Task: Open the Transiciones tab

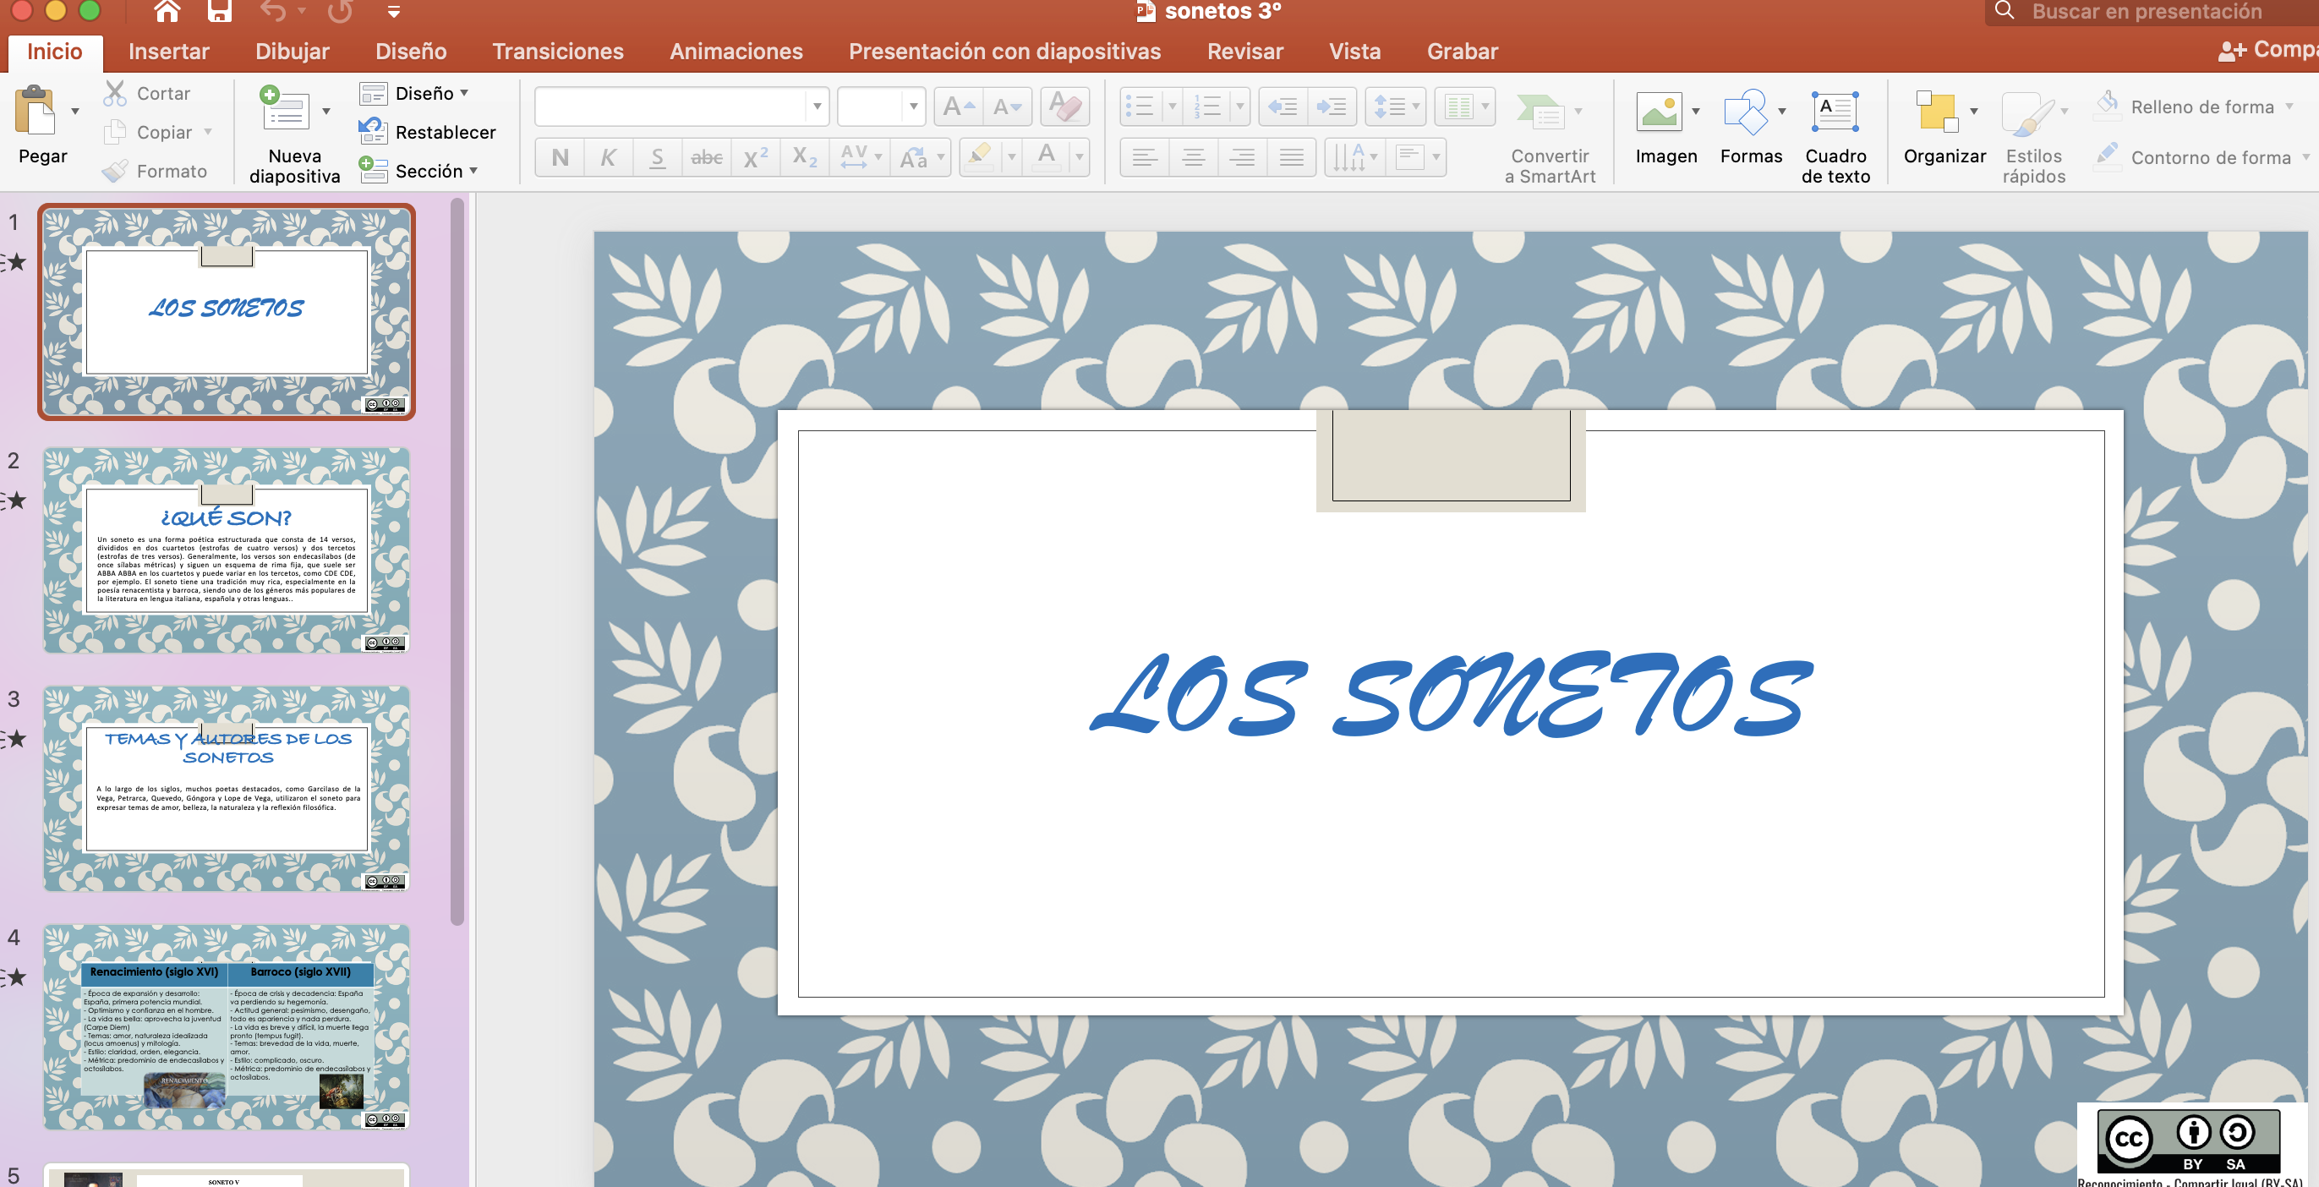Action: click(557, 52)
